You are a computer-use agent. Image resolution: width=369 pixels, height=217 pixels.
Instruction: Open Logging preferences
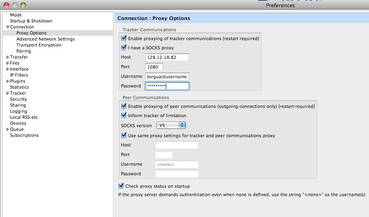click(x=18, y=111)
